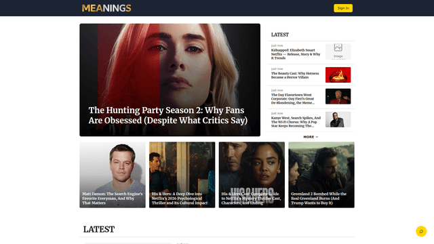Open the Kanye West Search Spikes article
Viewport: 434px width, 244px height.
(296, 122)
